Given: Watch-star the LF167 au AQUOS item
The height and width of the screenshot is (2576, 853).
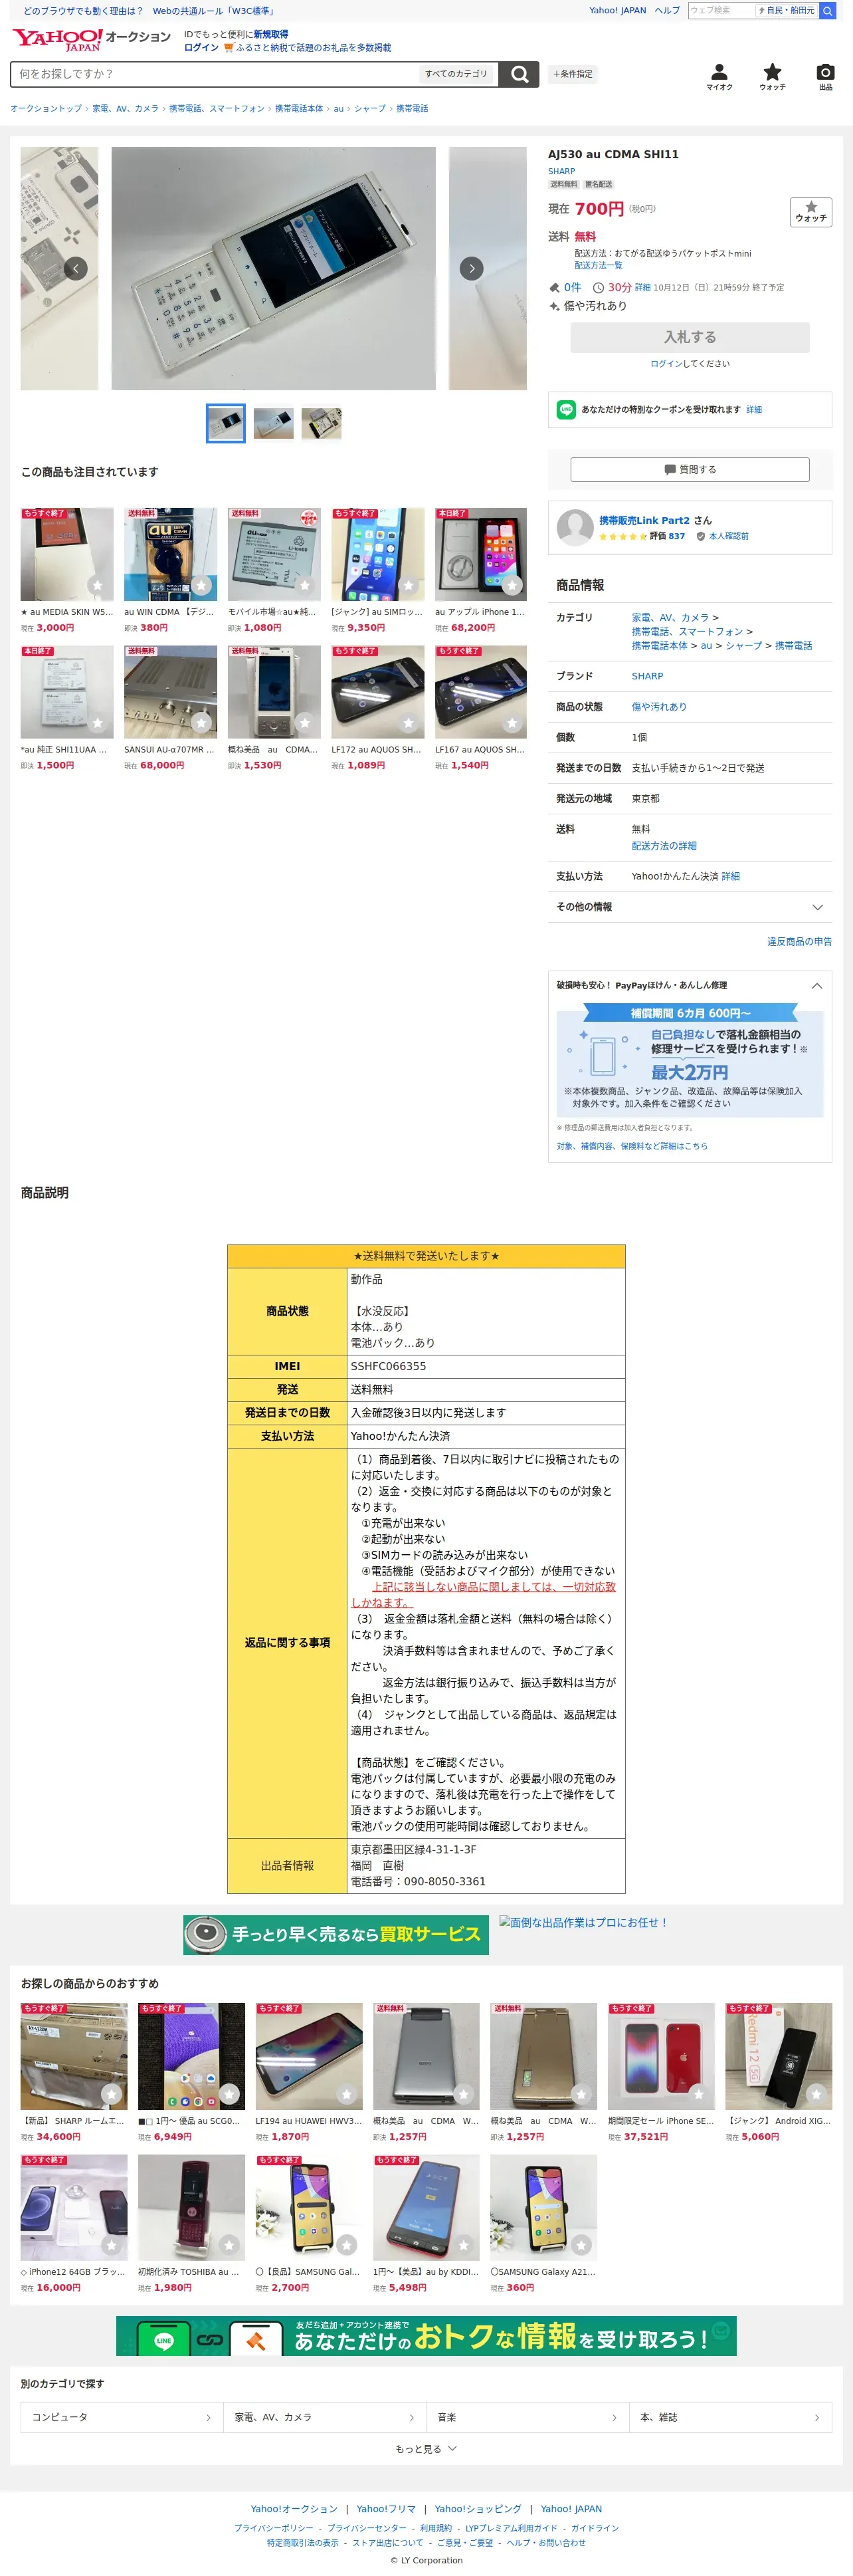Looking at the screenshot, I should point(512,723).
